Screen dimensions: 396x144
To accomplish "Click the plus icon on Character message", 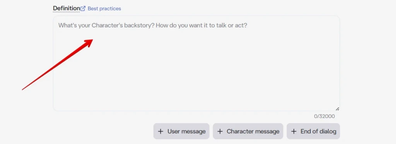I will (220, 131).
